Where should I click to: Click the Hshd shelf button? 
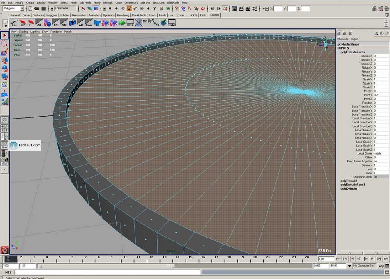[172, 23]
